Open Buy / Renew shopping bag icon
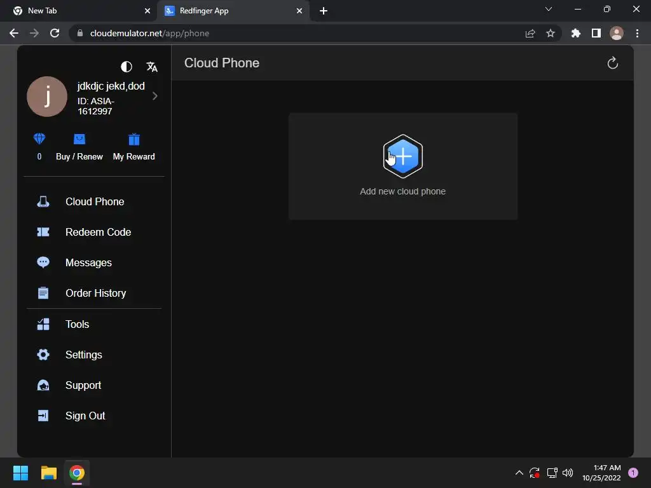651x488 pixels. pyautogui.click(x=79, y=139)
